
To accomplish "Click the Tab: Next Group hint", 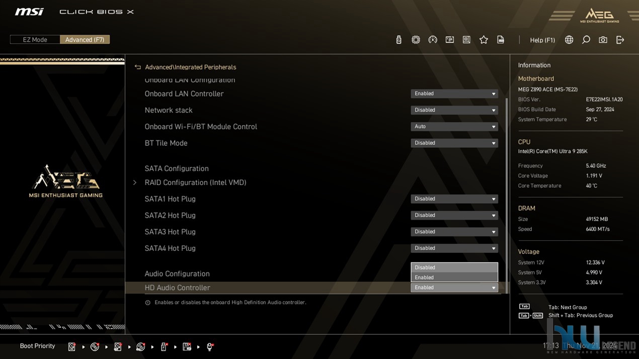I will click(x=568, y=307).
